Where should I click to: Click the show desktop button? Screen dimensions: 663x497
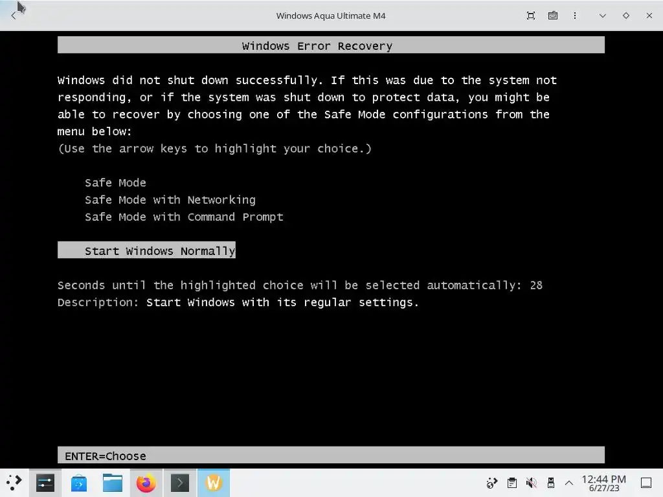(x=646, y=483)
